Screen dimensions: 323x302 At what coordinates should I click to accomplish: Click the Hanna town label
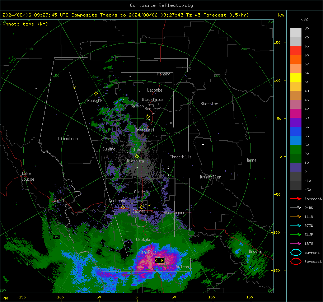[251, 160]
